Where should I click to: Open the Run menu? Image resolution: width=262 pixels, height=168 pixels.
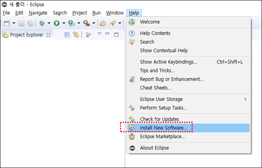[x=96, y=13]
